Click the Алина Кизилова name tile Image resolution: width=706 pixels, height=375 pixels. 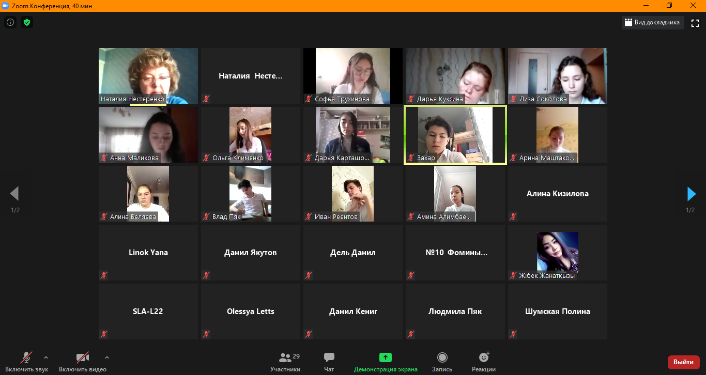558,194
